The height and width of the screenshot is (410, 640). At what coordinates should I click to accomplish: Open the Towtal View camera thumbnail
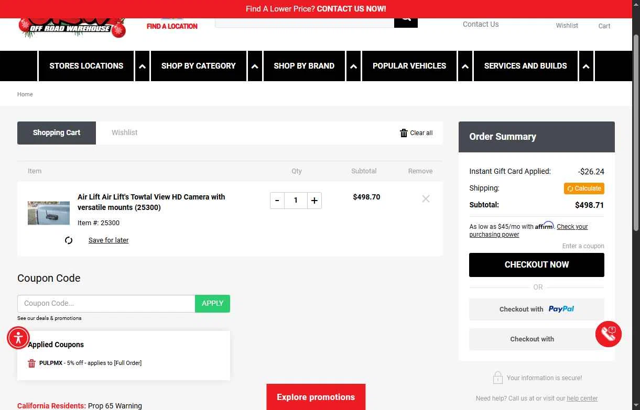click(x=49, y=213)
